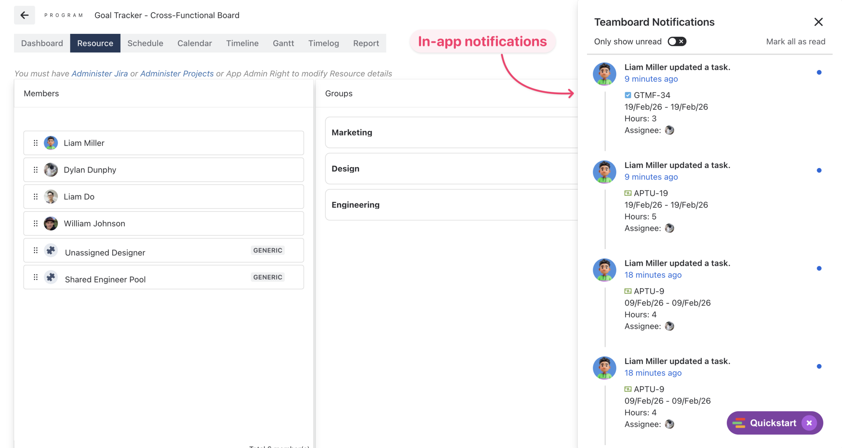Enable the Only show unread toggle

click(x=677, y=41)
